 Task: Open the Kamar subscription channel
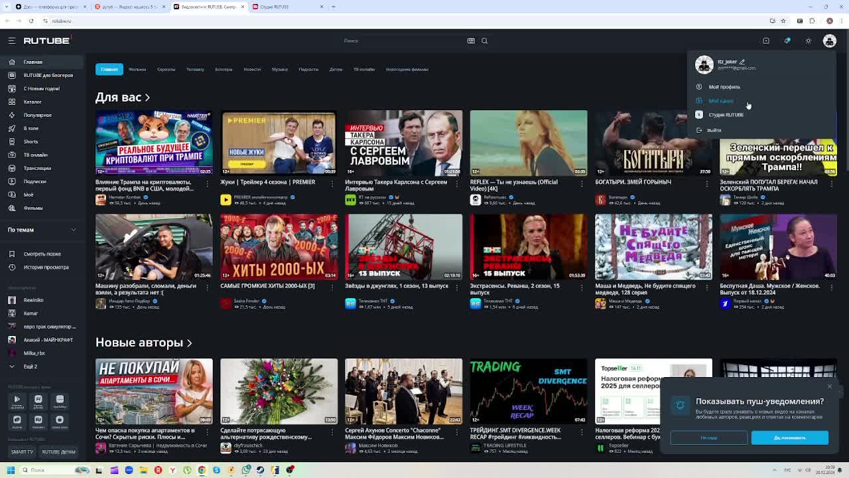(x=31, y=313)
